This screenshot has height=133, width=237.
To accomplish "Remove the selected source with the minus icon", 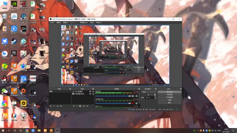I will coord(77,106).
